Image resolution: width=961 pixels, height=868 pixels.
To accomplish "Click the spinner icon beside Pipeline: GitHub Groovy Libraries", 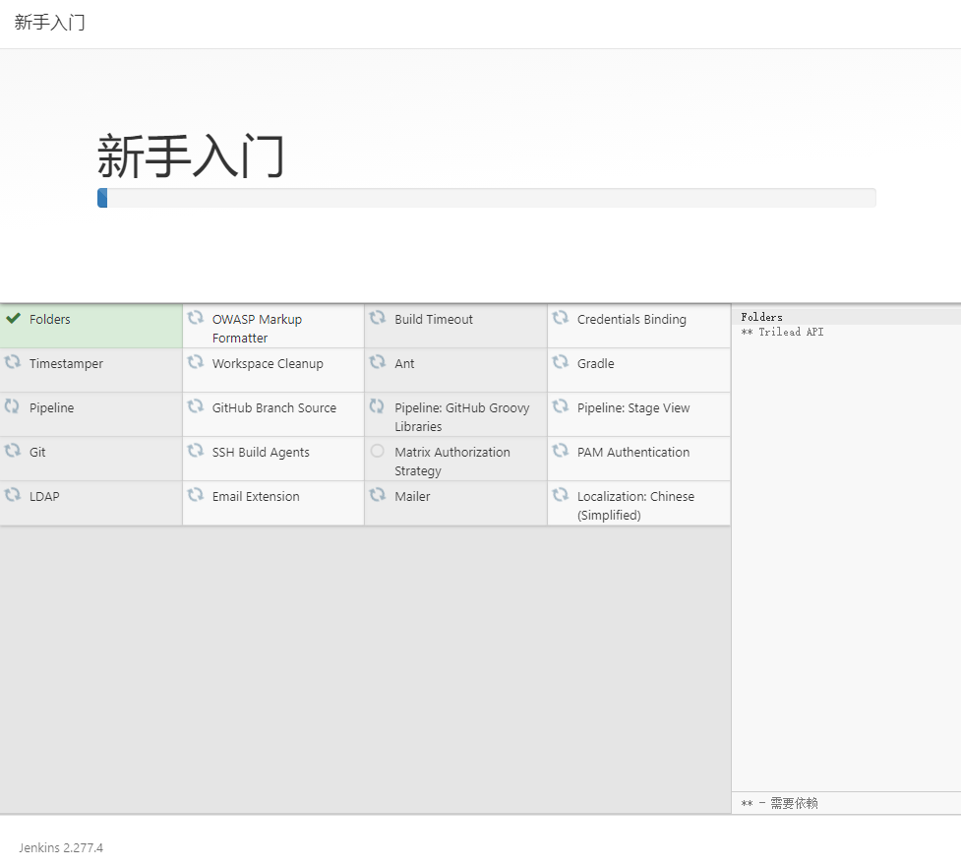I will point(378,405).
